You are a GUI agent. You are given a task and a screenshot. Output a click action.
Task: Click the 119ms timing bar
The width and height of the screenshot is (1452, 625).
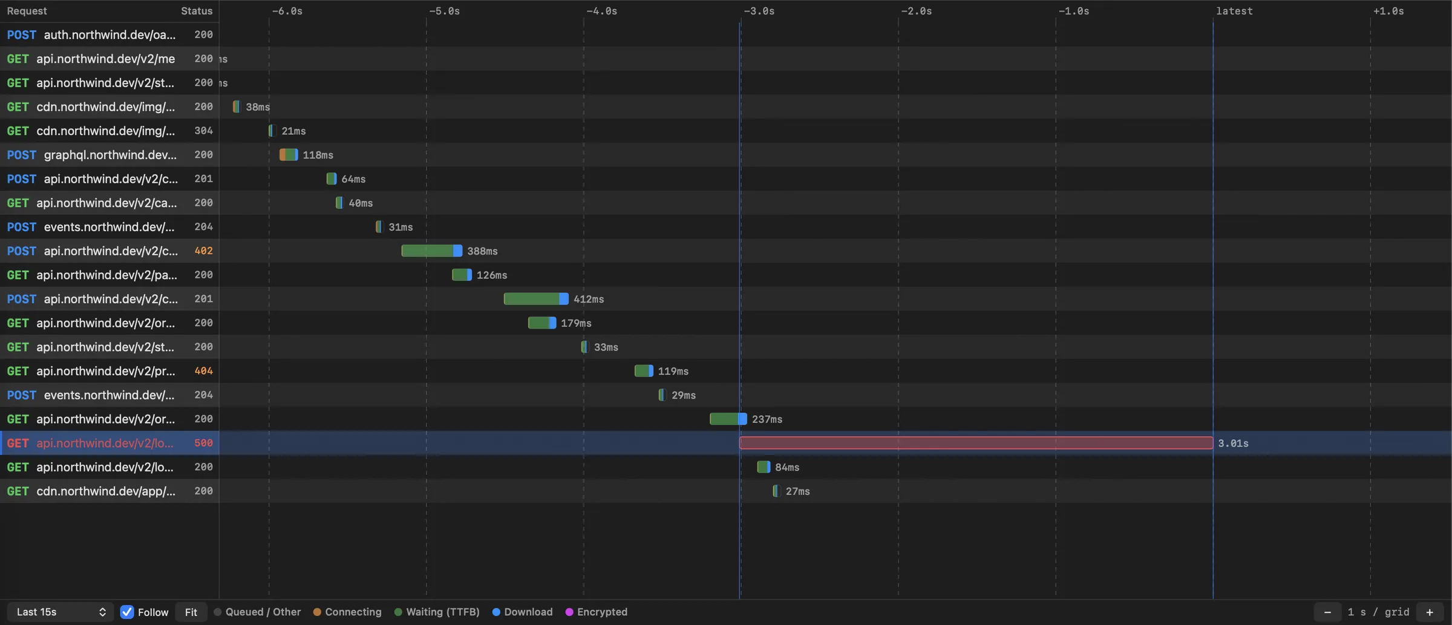click(x=644, y=371)
